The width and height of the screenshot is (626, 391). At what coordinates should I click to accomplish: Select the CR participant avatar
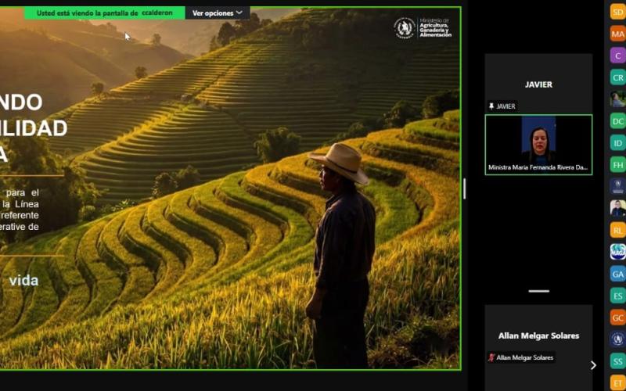(x=617, y=77)
